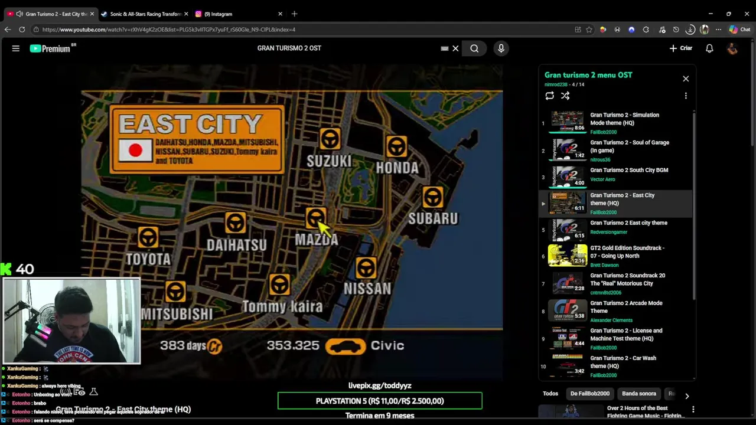The height and width of the screenshot is (425, 756).
Task: Open on-screen keyboard in search box
Action: [444, 48]
